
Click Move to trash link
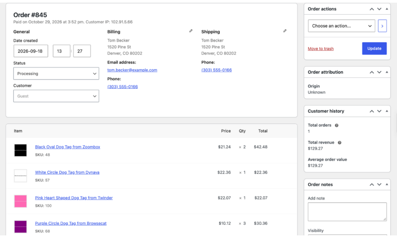pos(321,48)
